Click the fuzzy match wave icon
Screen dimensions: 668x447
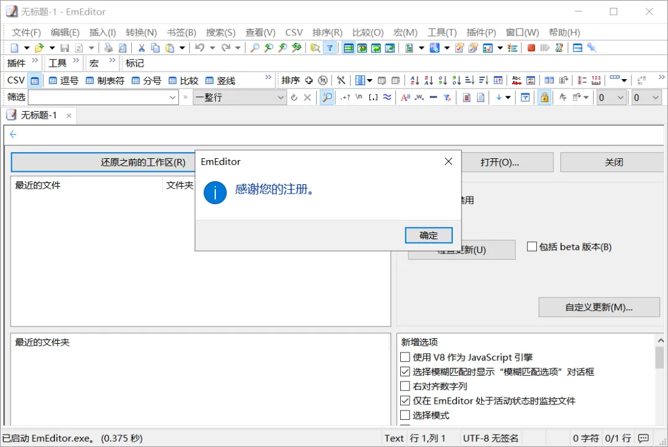[387, 98]
